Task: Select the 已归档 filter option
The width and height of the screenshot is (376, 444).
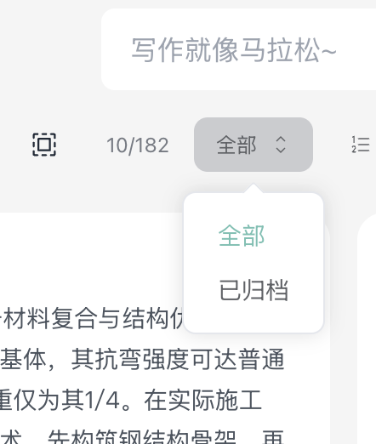Action: tap(254, 290)
